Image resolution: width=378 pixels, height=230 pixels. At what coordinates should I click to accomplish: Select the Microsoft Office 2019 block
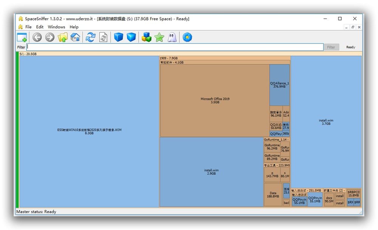coord(215,100)
